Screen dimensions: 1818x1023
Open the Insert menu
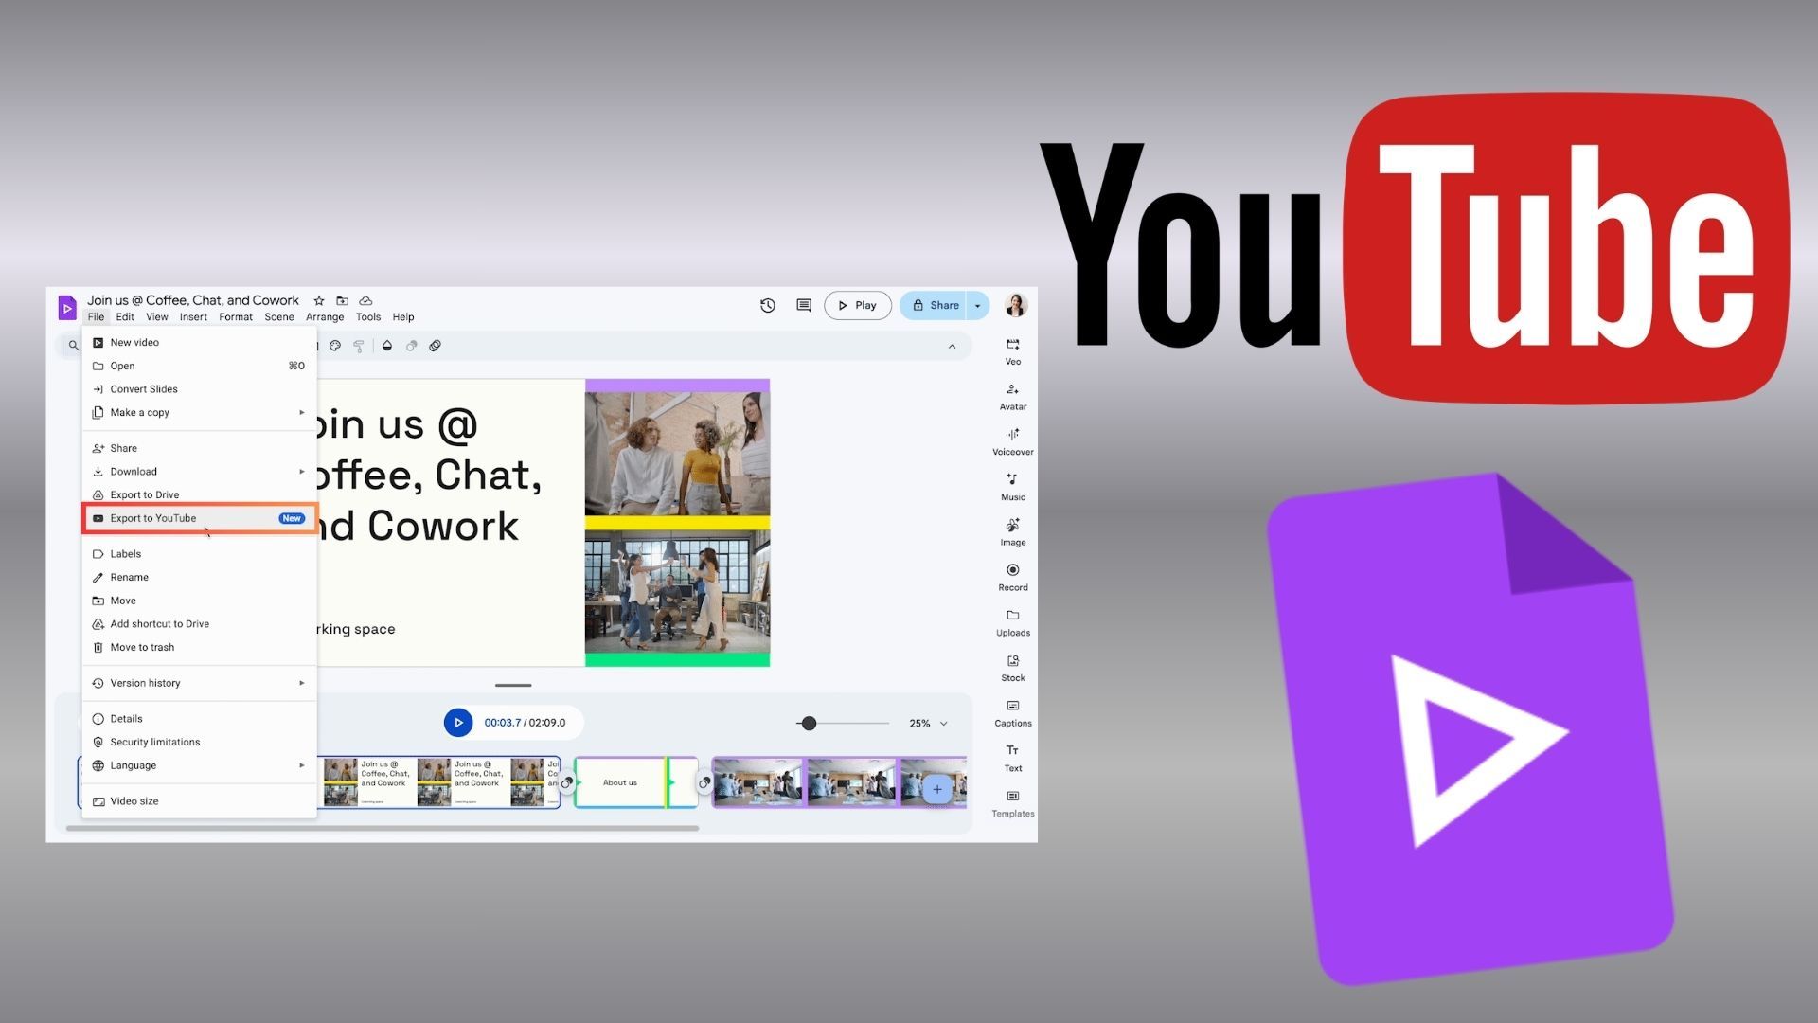click(193, 317)
